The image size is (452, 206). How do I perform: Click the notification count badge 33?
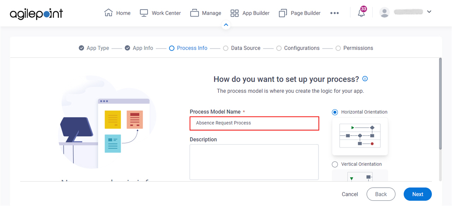click(x=364, y=9)
